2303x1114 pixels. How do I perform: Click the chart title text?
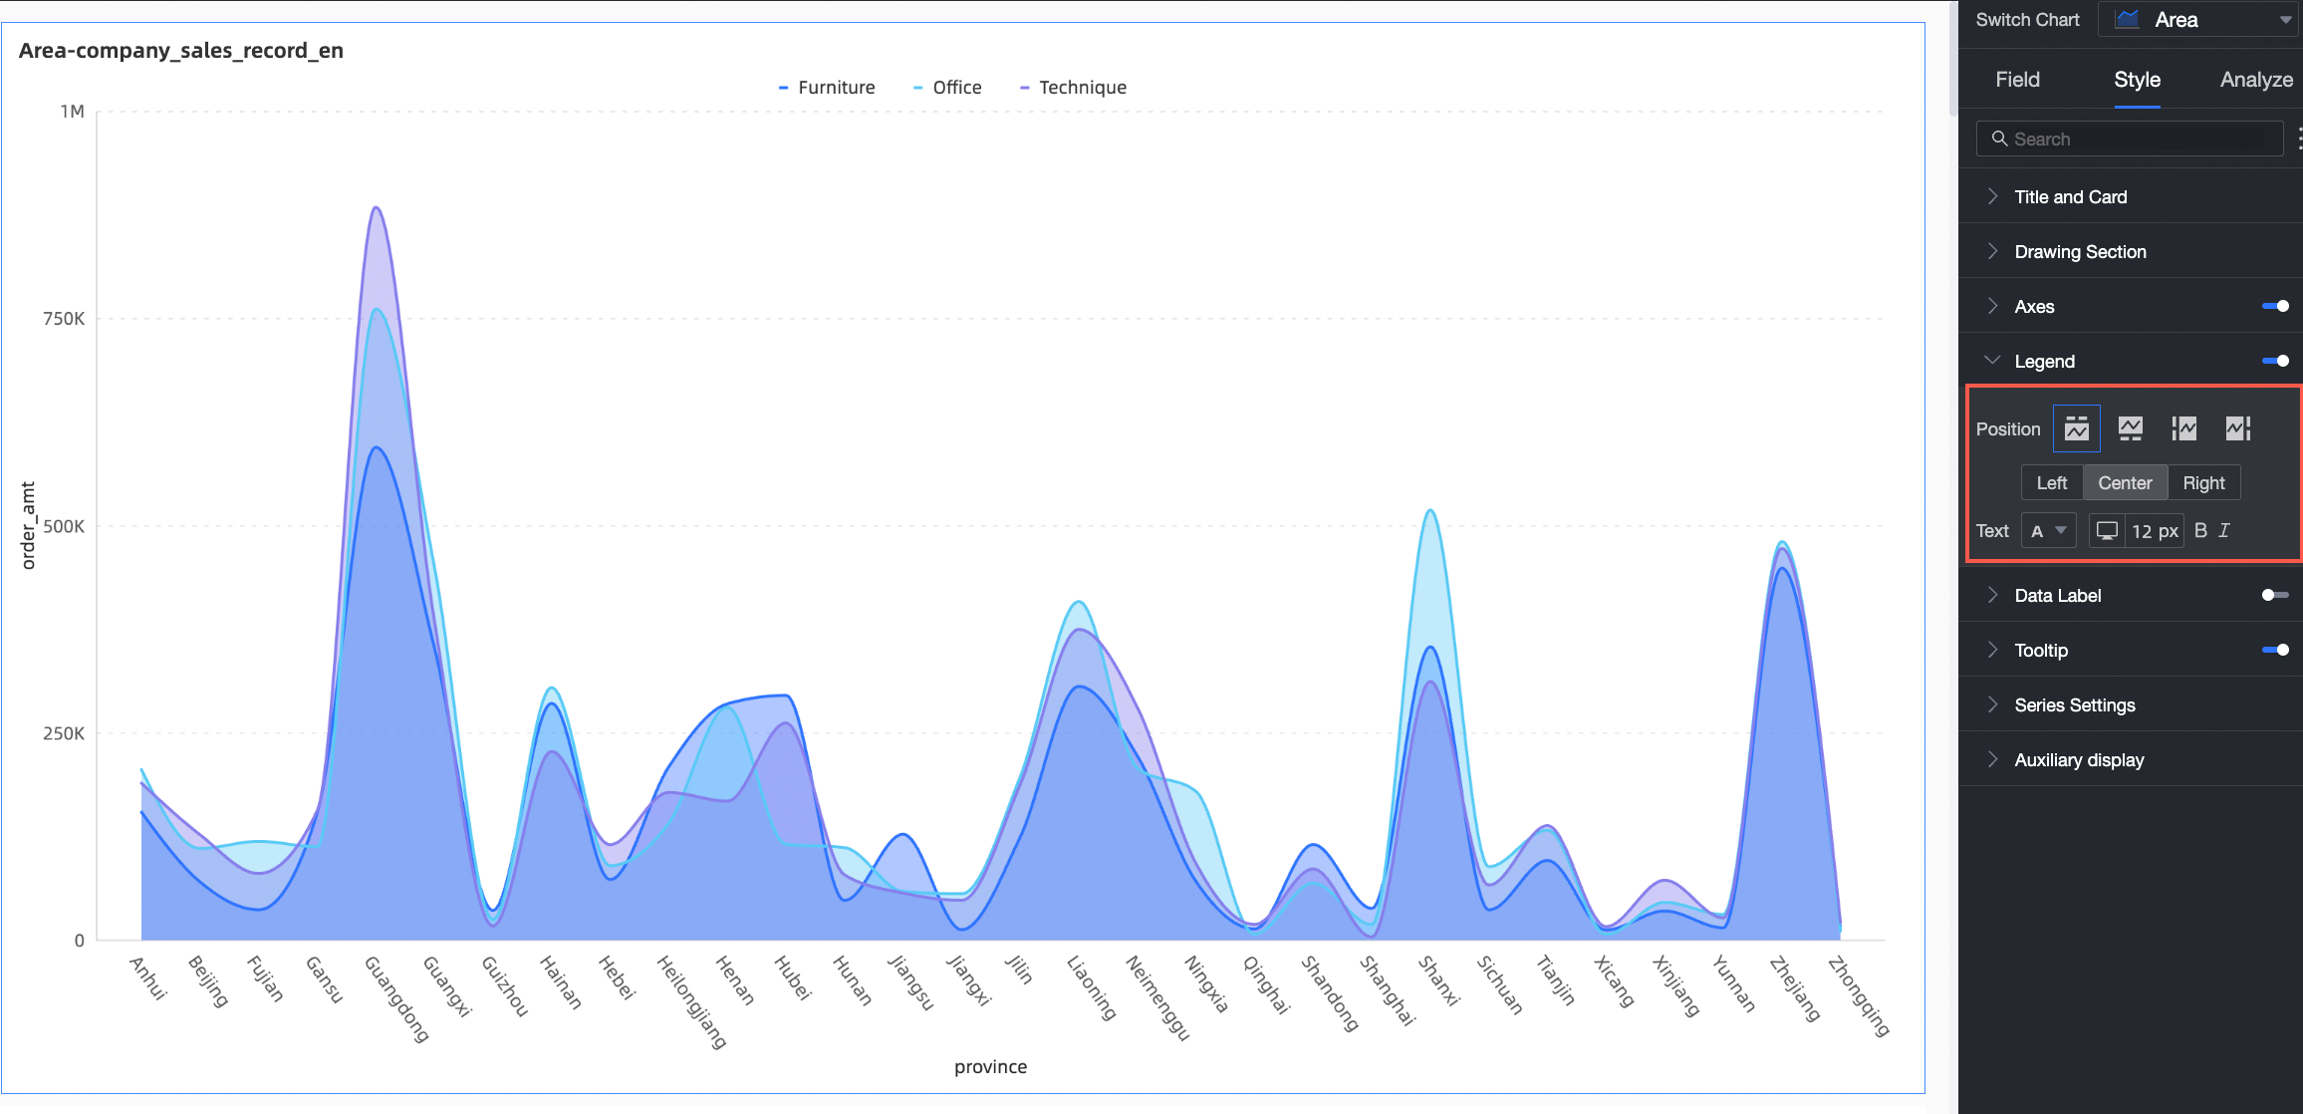click(181, 51)
